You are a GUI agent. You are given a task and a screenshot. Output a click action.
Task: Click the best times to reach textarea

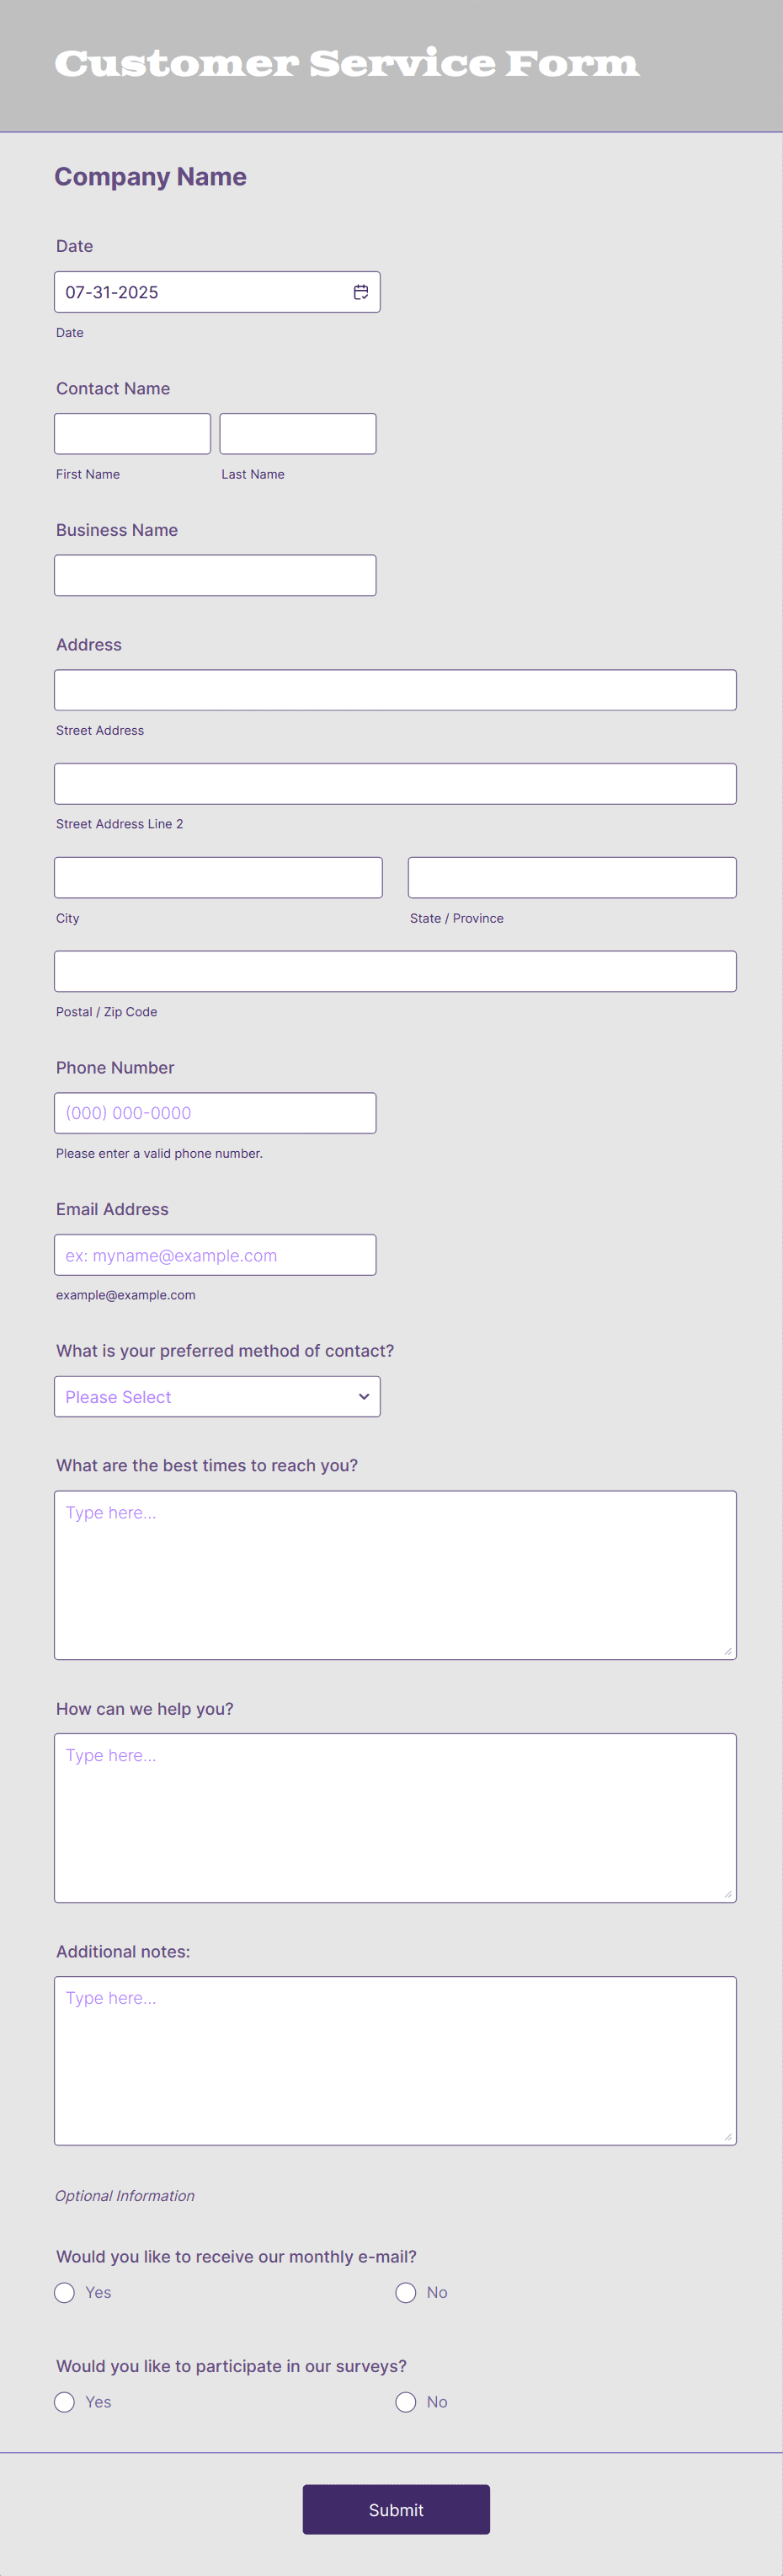click(396, 1575)
